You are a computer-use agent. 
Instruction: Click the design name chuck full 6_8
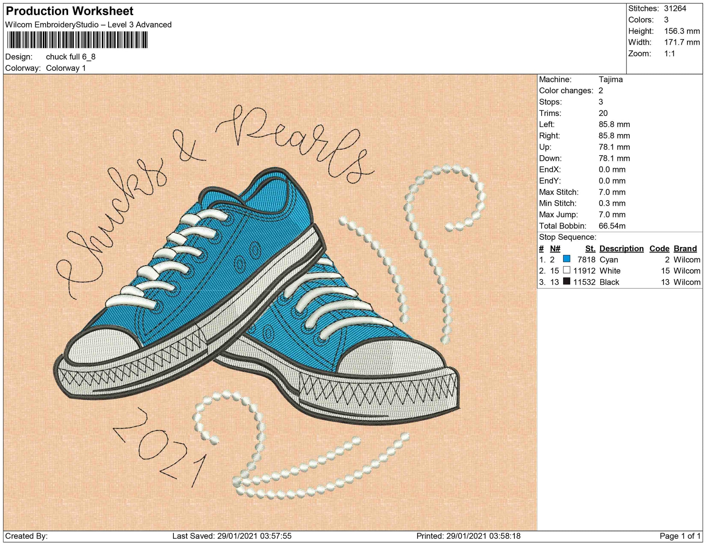70,57
